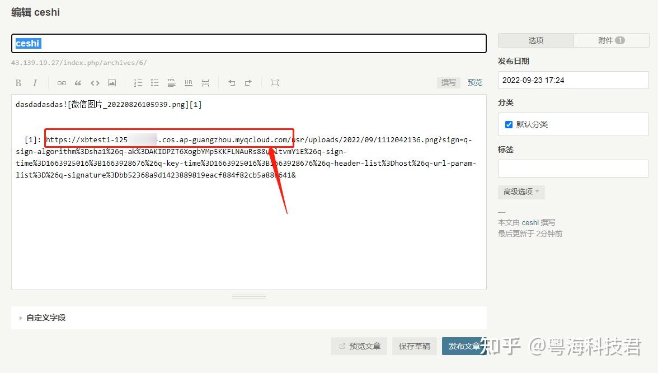Click the attachment count badge on 附件

pyautogui.click(x=620, y=40)
